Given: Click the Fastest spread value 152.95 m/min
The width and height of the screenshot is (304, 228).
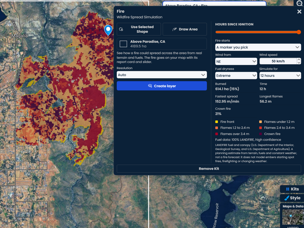Looking at the screenshot, I should 227,101.
